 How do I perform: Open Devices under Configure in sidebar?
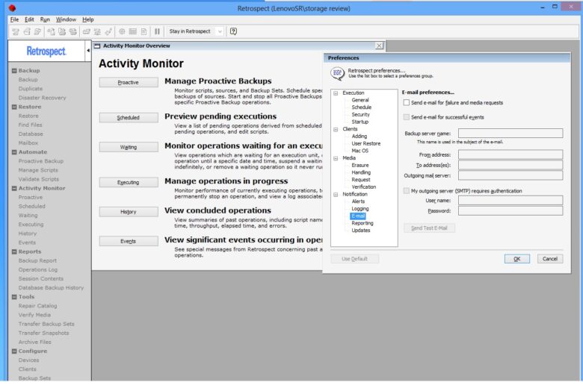click(28, 360)
